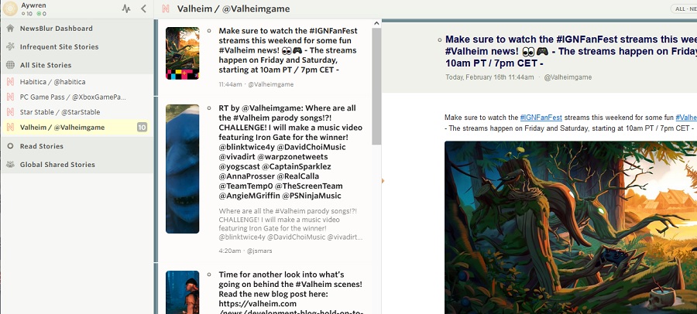Follow the #IGNFanFest hashtag link
This screenshot has width=697, height=314.
(x=541, y=118)
